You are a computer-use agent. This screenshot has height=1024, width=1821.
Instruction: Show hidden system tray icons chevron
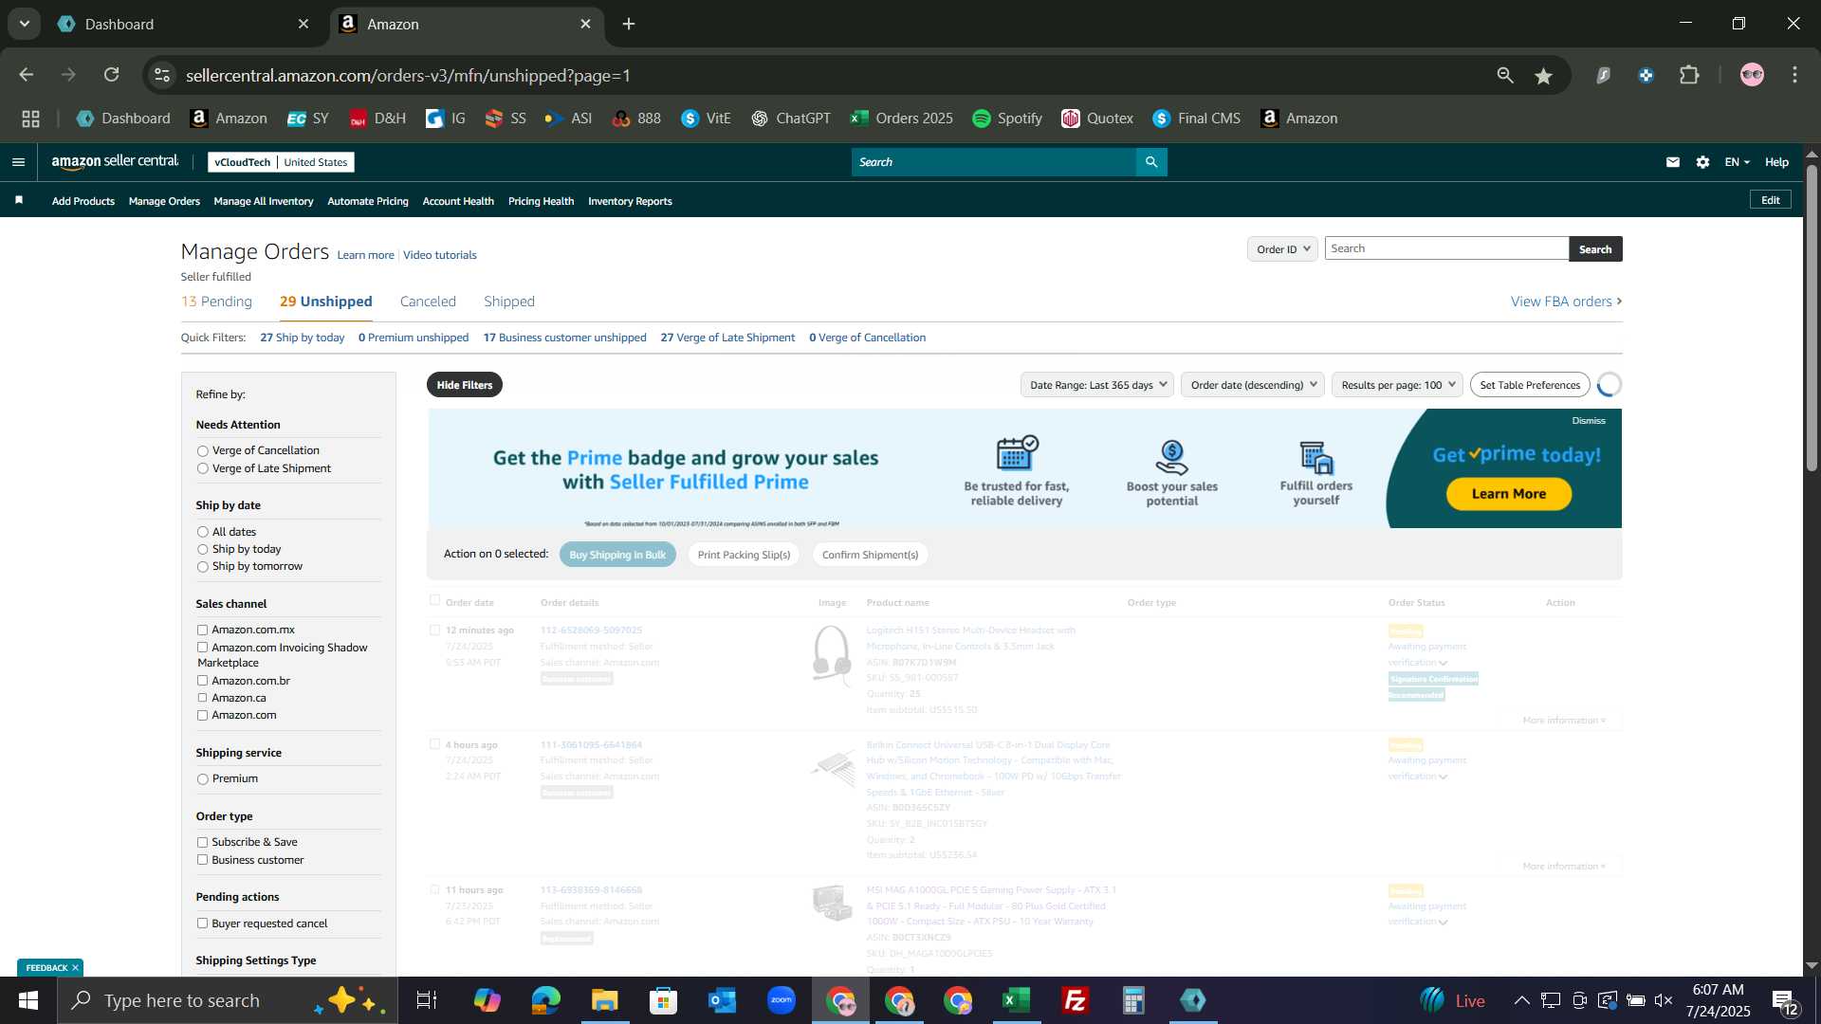coord(1521,1000)
